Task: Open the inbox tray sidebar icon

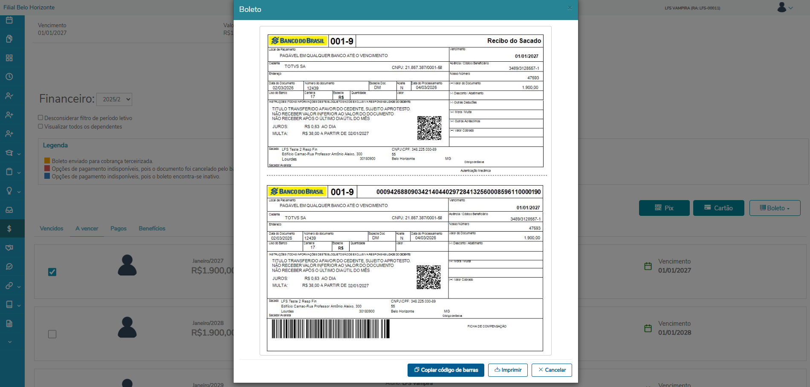Action: coord(9,210)
